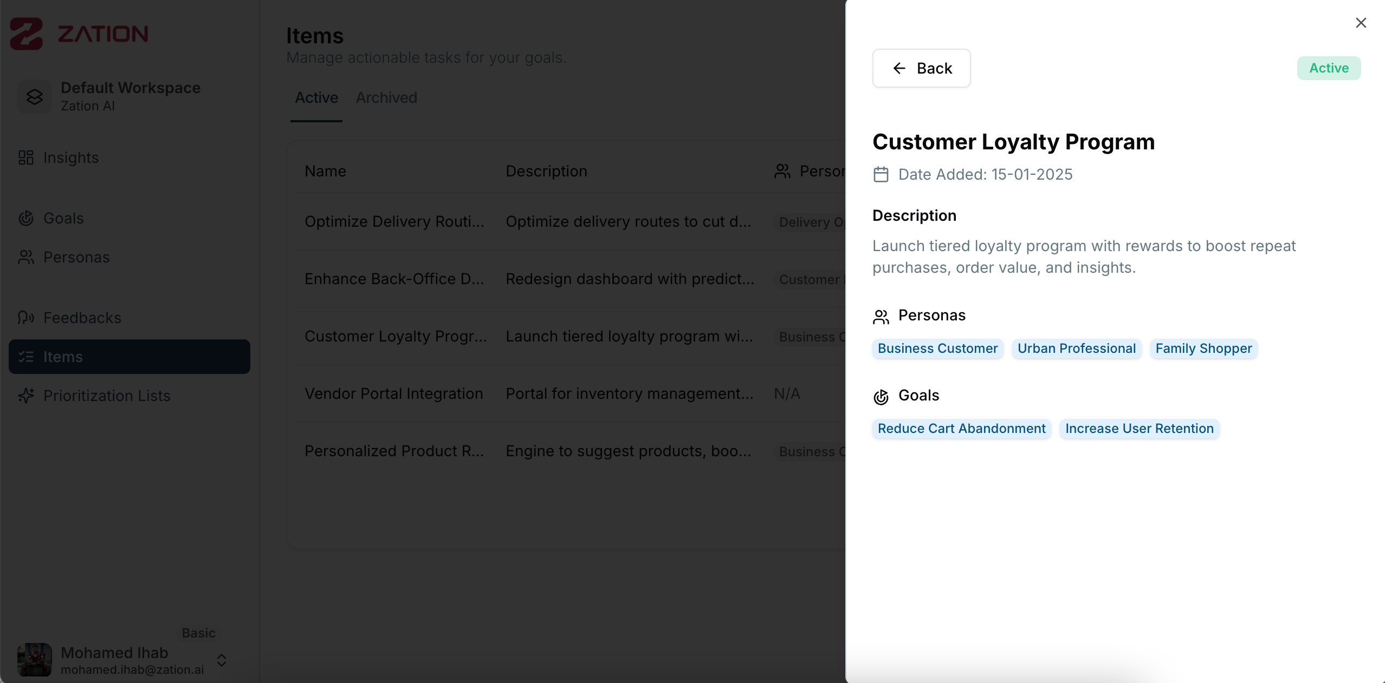Click 'Redesign dashboard with predict...' description
The image size is (1385, 683).
coord(630,279)
